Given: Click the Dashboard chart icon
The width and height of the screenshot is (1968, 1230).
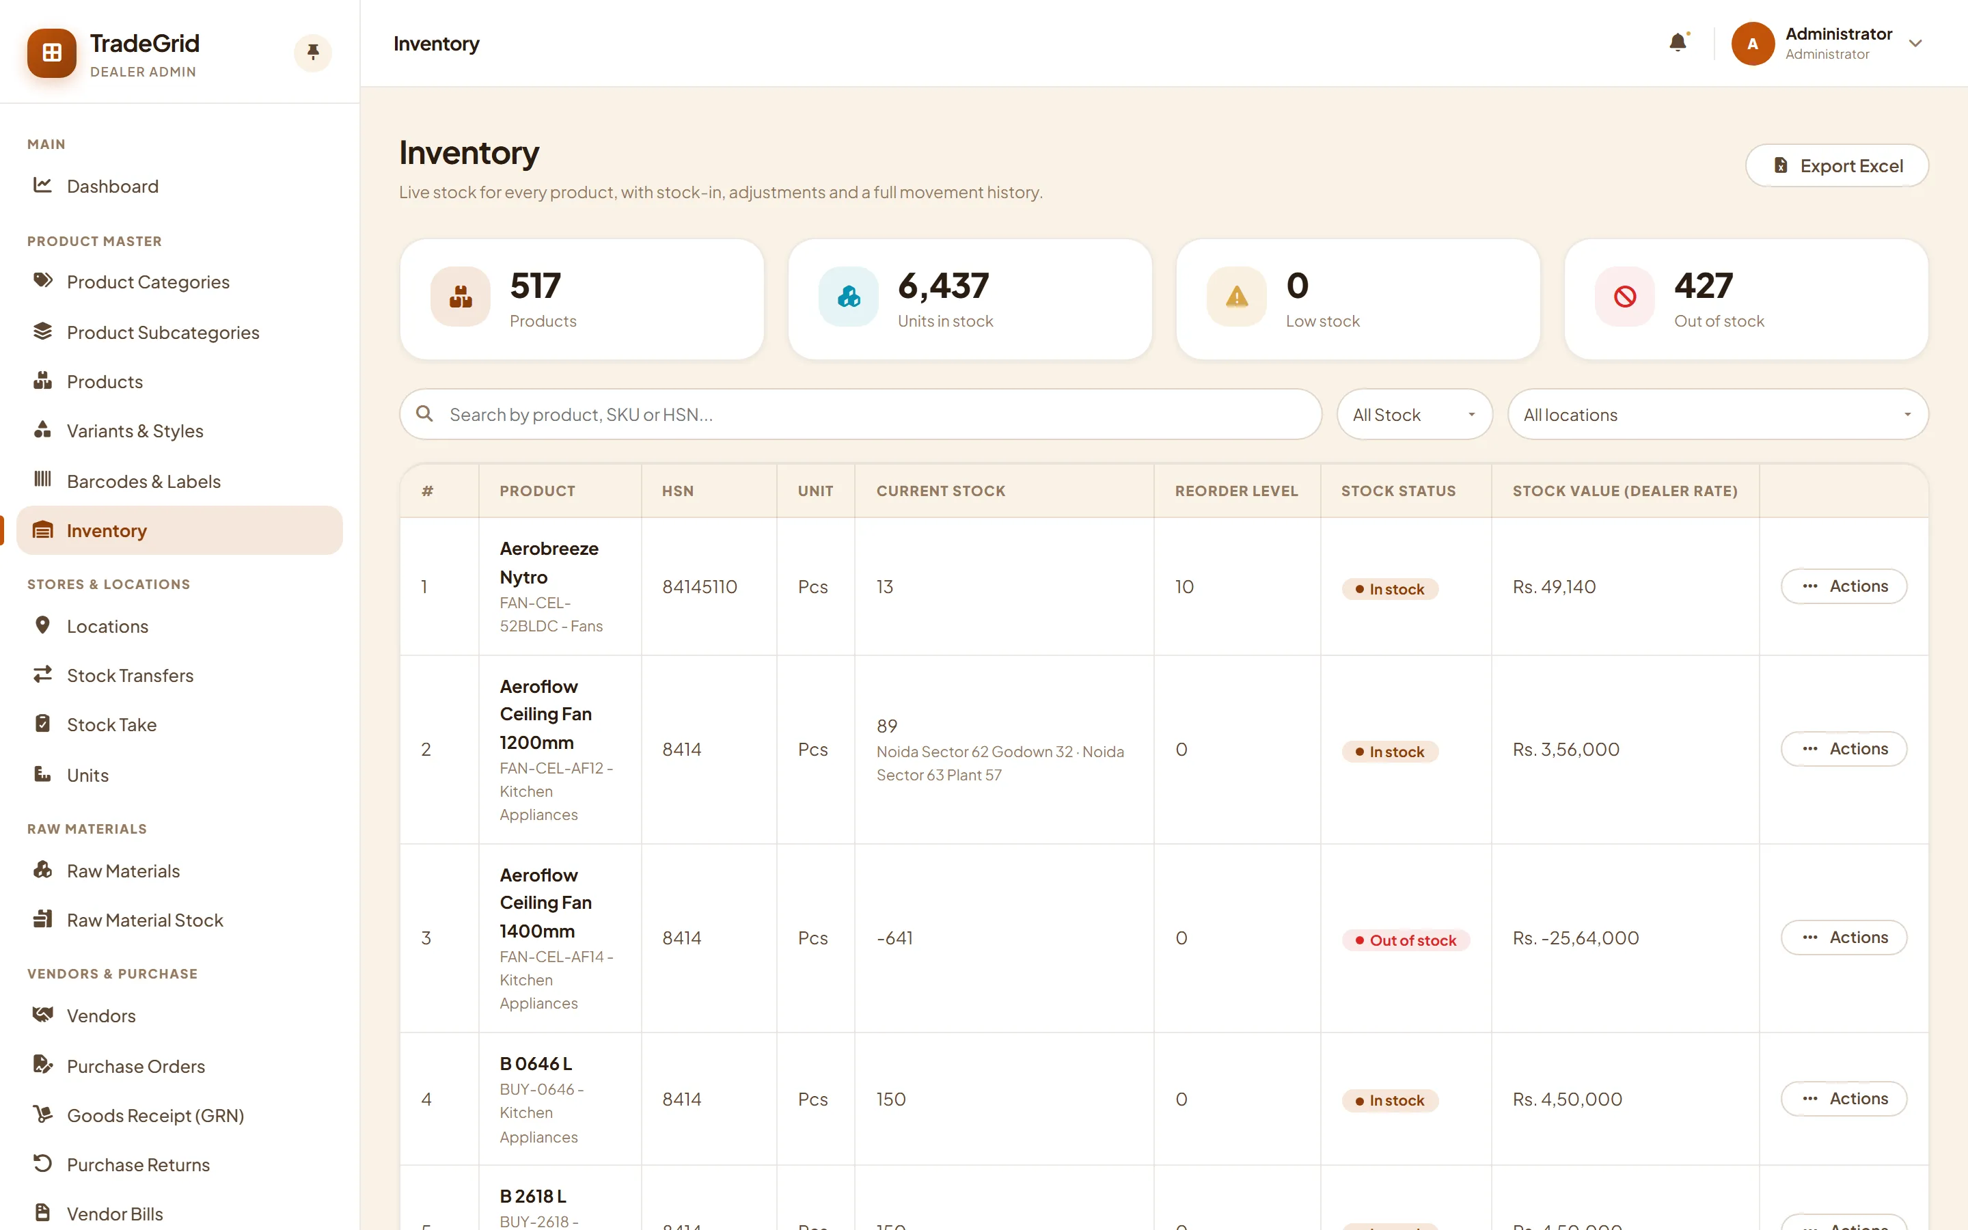Looking at the screenshot, I should tap(42, 185).
